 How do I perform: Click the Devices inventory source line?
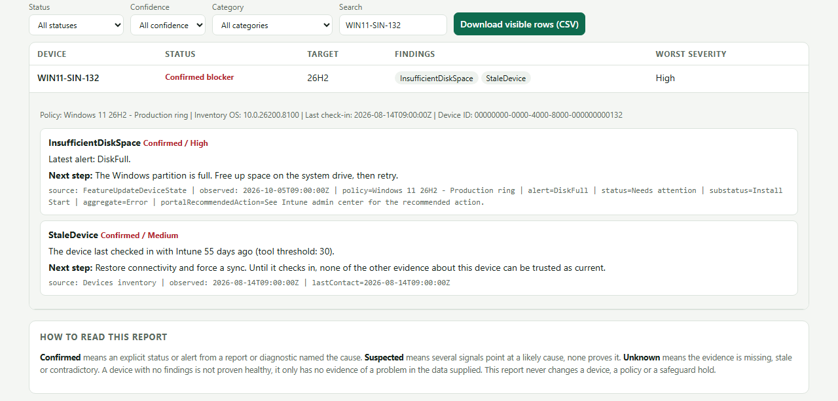click(x=249, y=283)
